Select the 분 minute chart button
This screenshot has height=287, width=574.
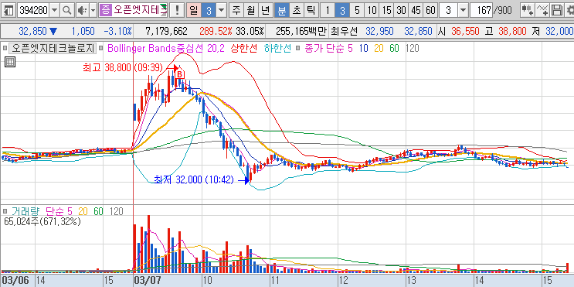click(x=281, y=10)
